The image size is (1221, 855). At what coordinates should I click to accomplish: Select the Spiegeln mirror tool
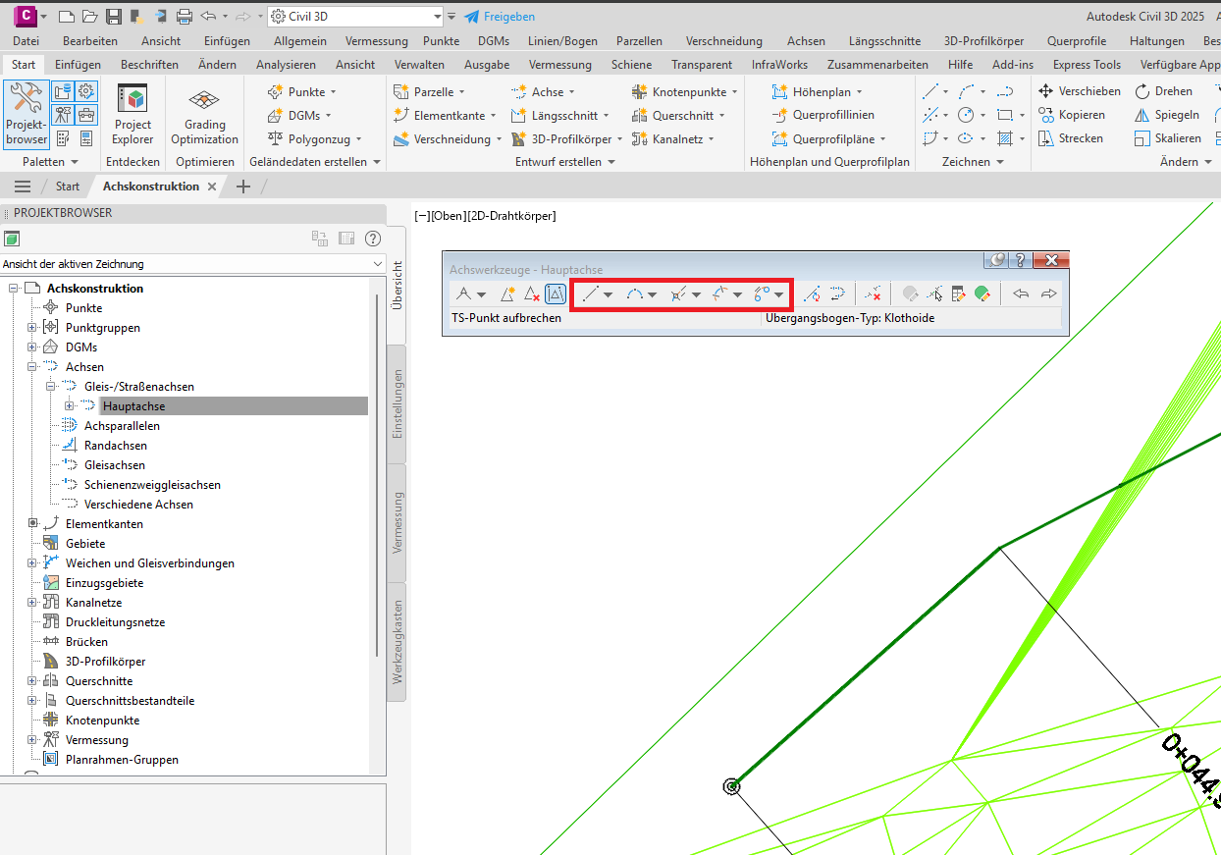coord(1166,115)
